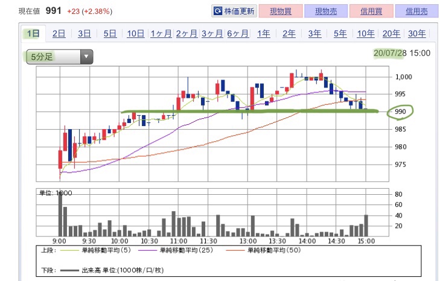Click the 単位: 1000 volume unit label
Viewport: 440px width, 281px height.
tap(56, 193)
